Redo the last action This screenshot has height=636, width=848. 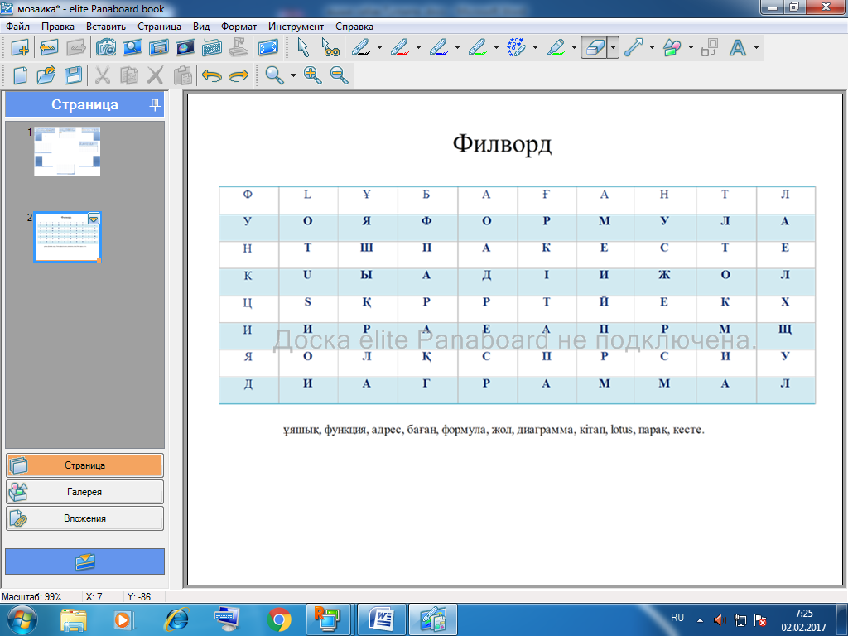tap(238, 75)
